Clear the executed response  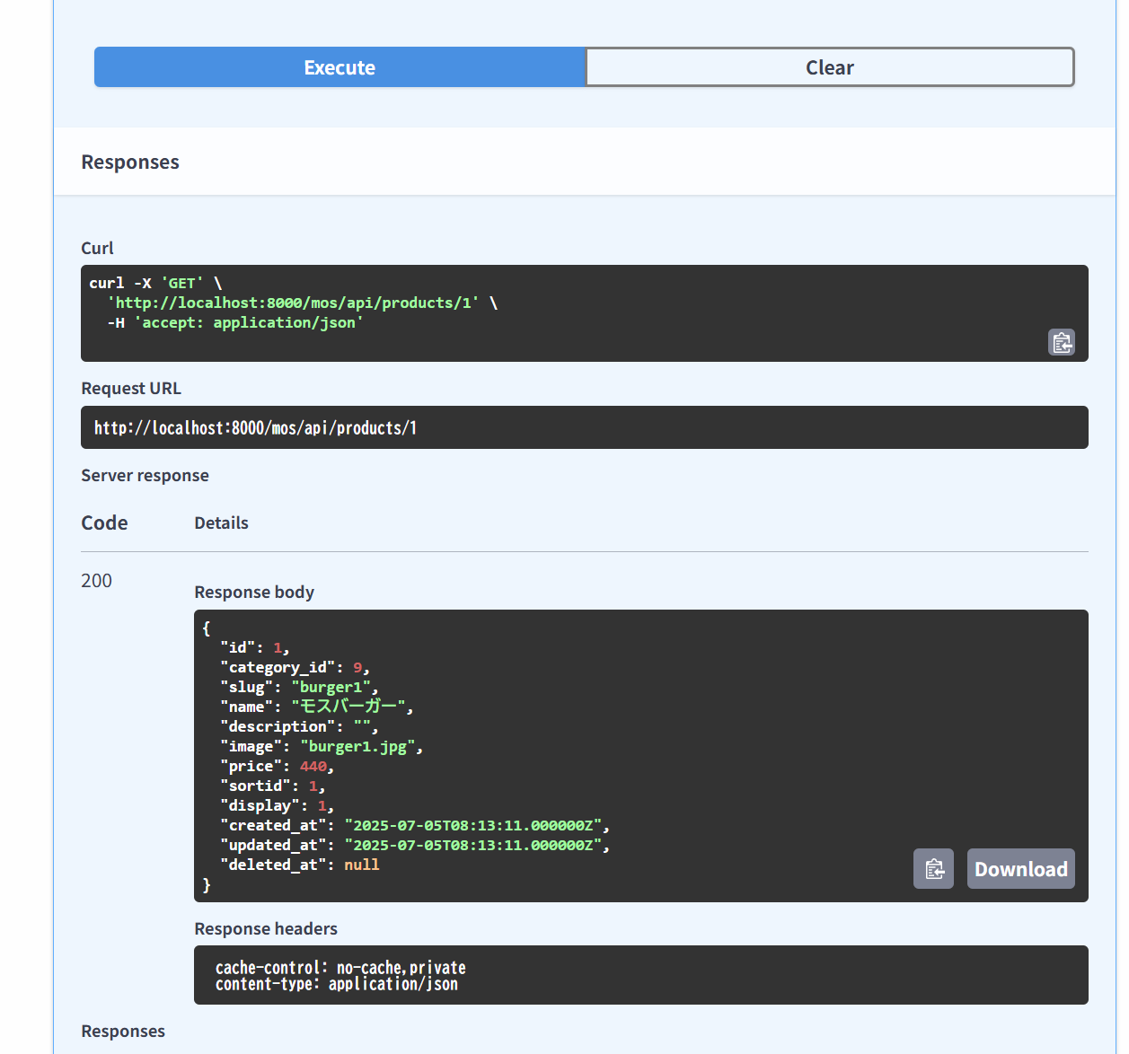[x=829, y=67]
